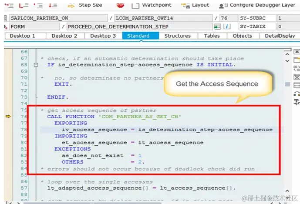Click the Replace Tool icon in right sidebar

pos(297,68)
